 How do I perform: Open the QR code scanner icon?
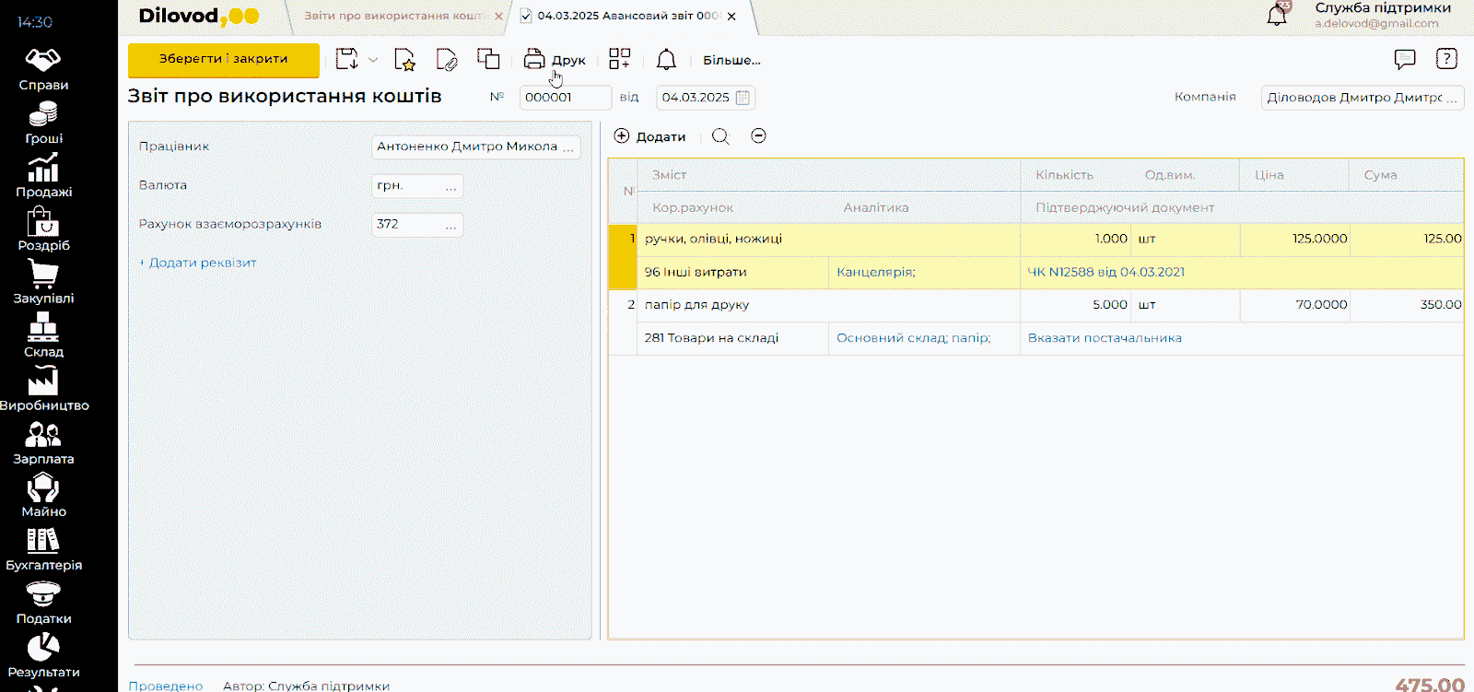tap(620, 60)
